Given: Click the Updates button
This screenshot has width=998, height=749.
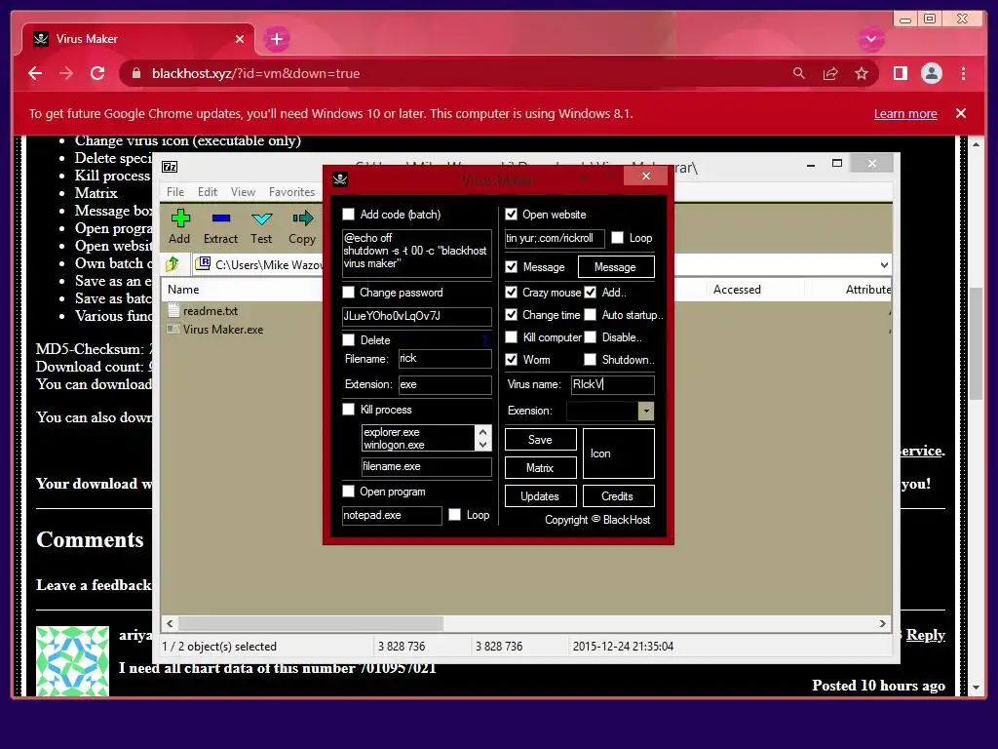Looking at the screenshot, I should pos(540,496).
